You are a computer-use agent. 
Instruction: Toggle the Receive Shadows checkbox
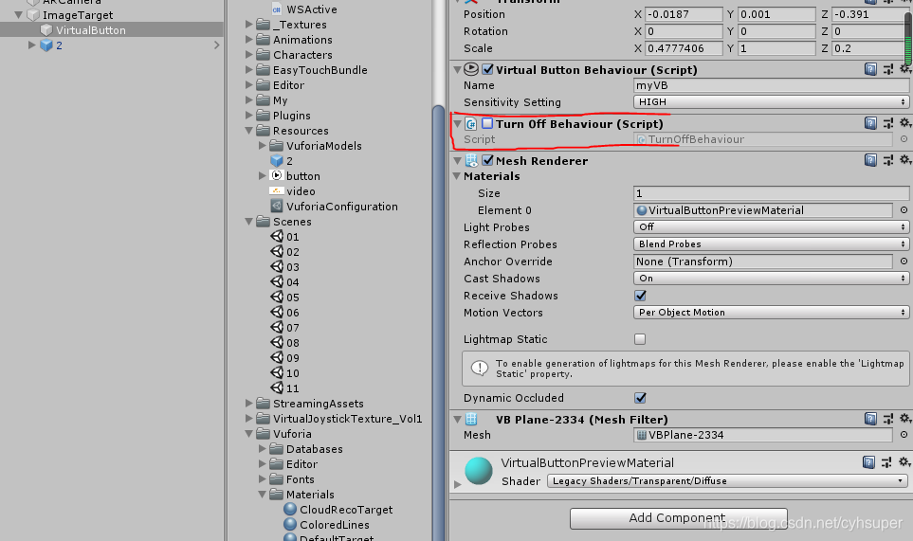pyautogui.click(x=640, y=296)
